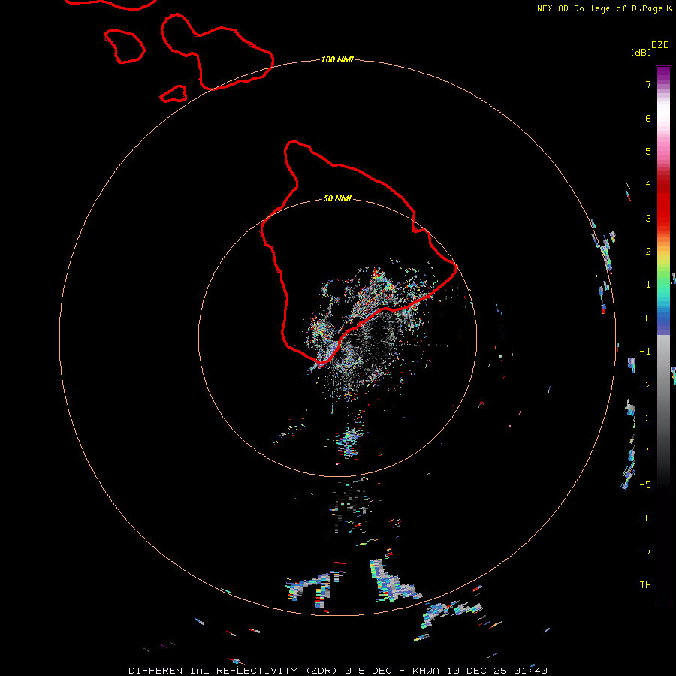Click the 100 NMI range ring label
This screenshot has width=676, height=676.
coord(337,59)
